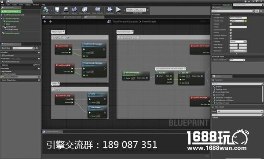
Task: Select Destroy Actor in the Palette
Action: click(x=221, y=89)
